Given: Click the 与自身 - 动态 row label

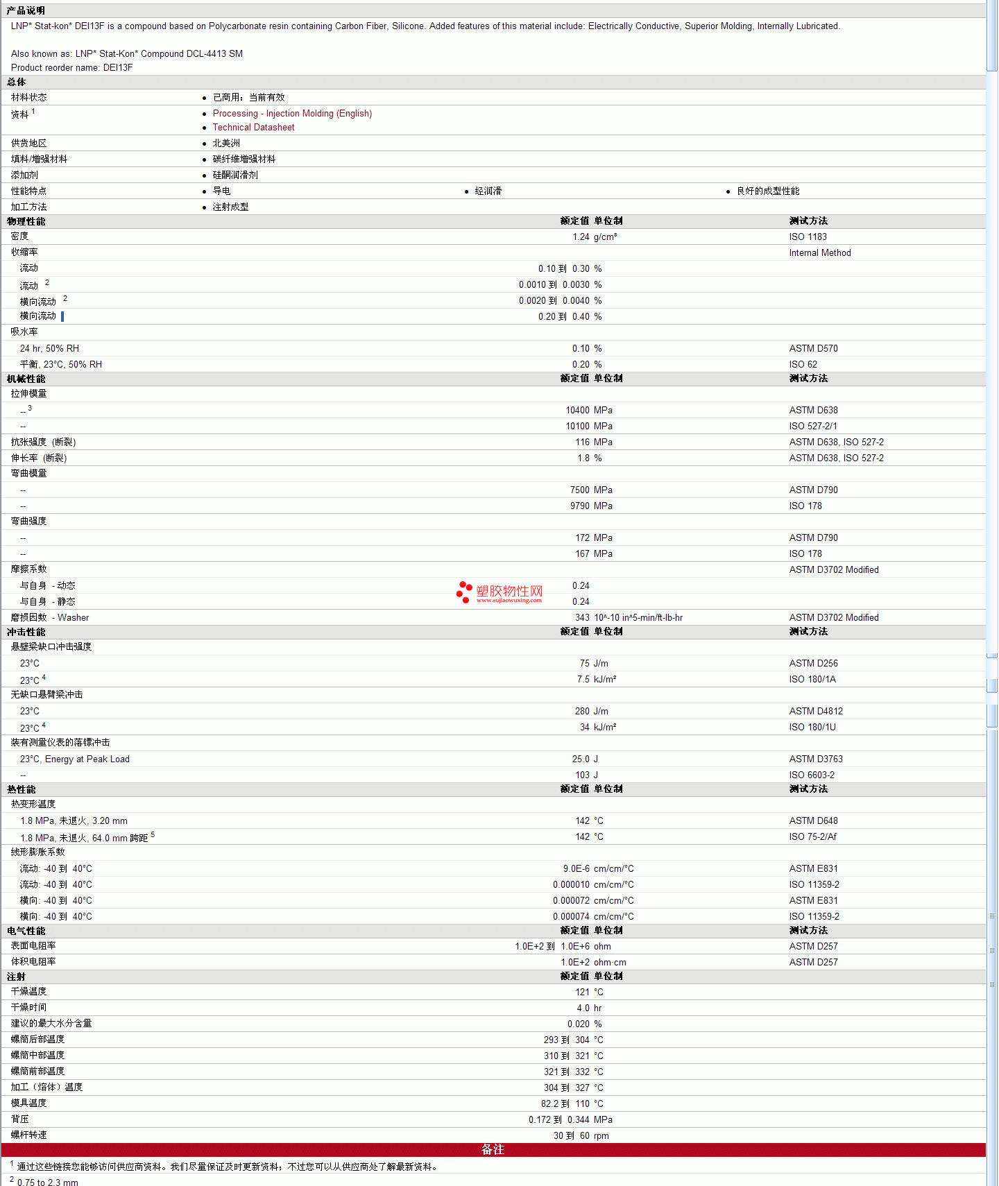Looking at the screenshot, I should click(47, 586).
